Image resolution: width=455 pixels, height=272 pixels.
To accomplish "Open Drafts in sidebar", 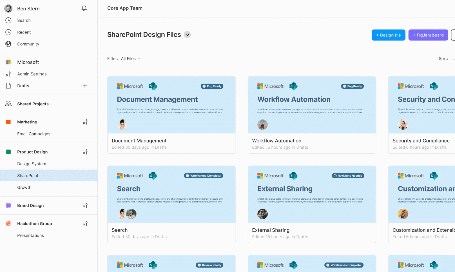I will coord(23,86).
